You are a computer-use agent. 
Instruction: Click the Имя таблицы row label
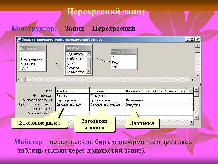43,96
